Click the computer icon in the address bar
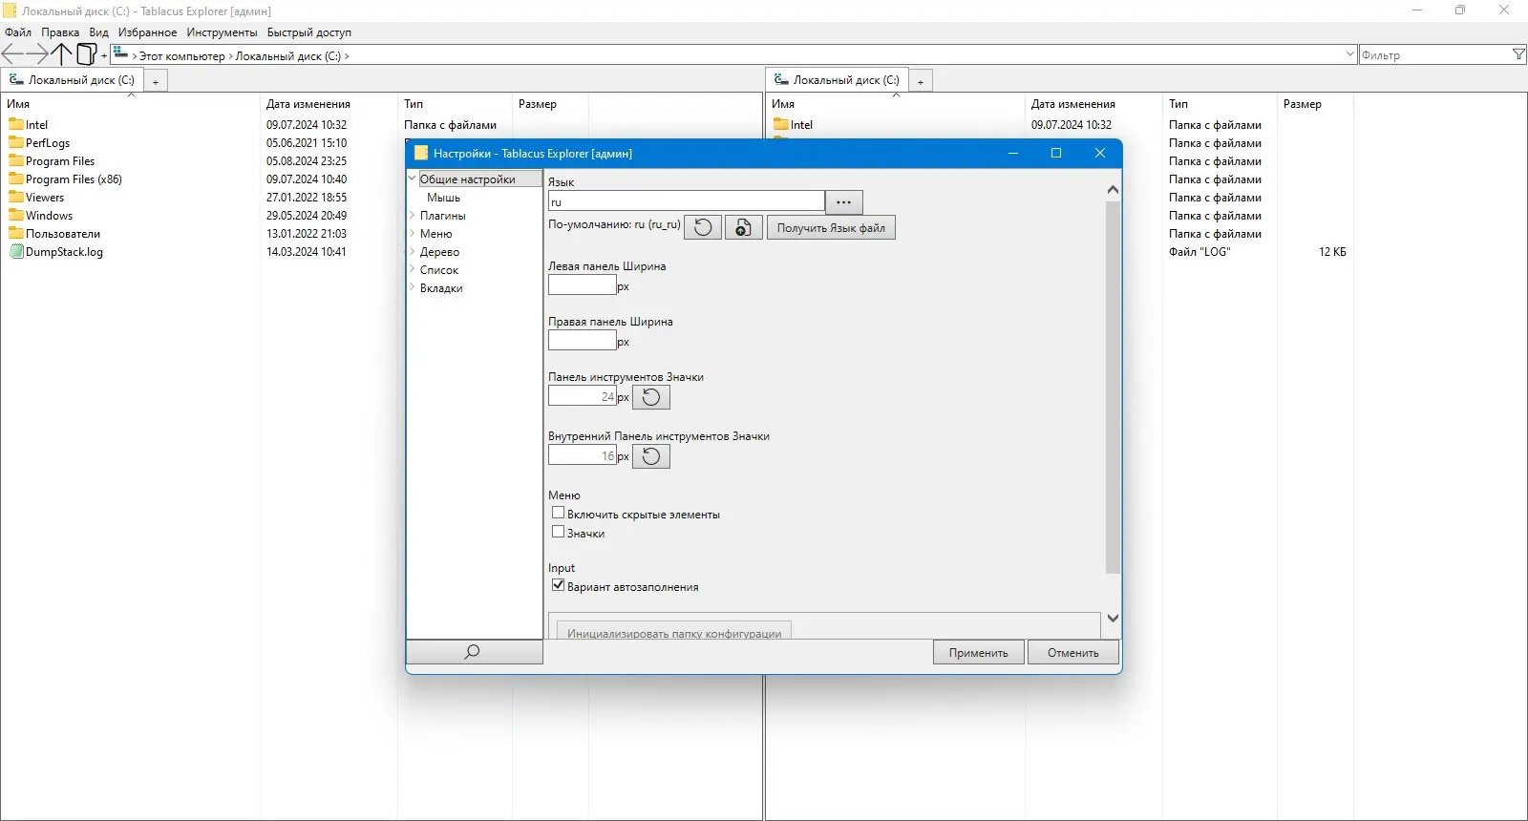Image resolution: width=1528 pixels, height=821 pixels. [x=121, y=53]
